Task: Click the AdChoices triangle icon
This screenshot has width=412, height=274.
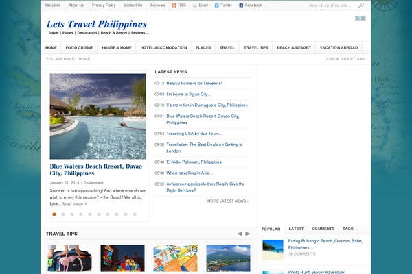Action: (x=358, y=18)
